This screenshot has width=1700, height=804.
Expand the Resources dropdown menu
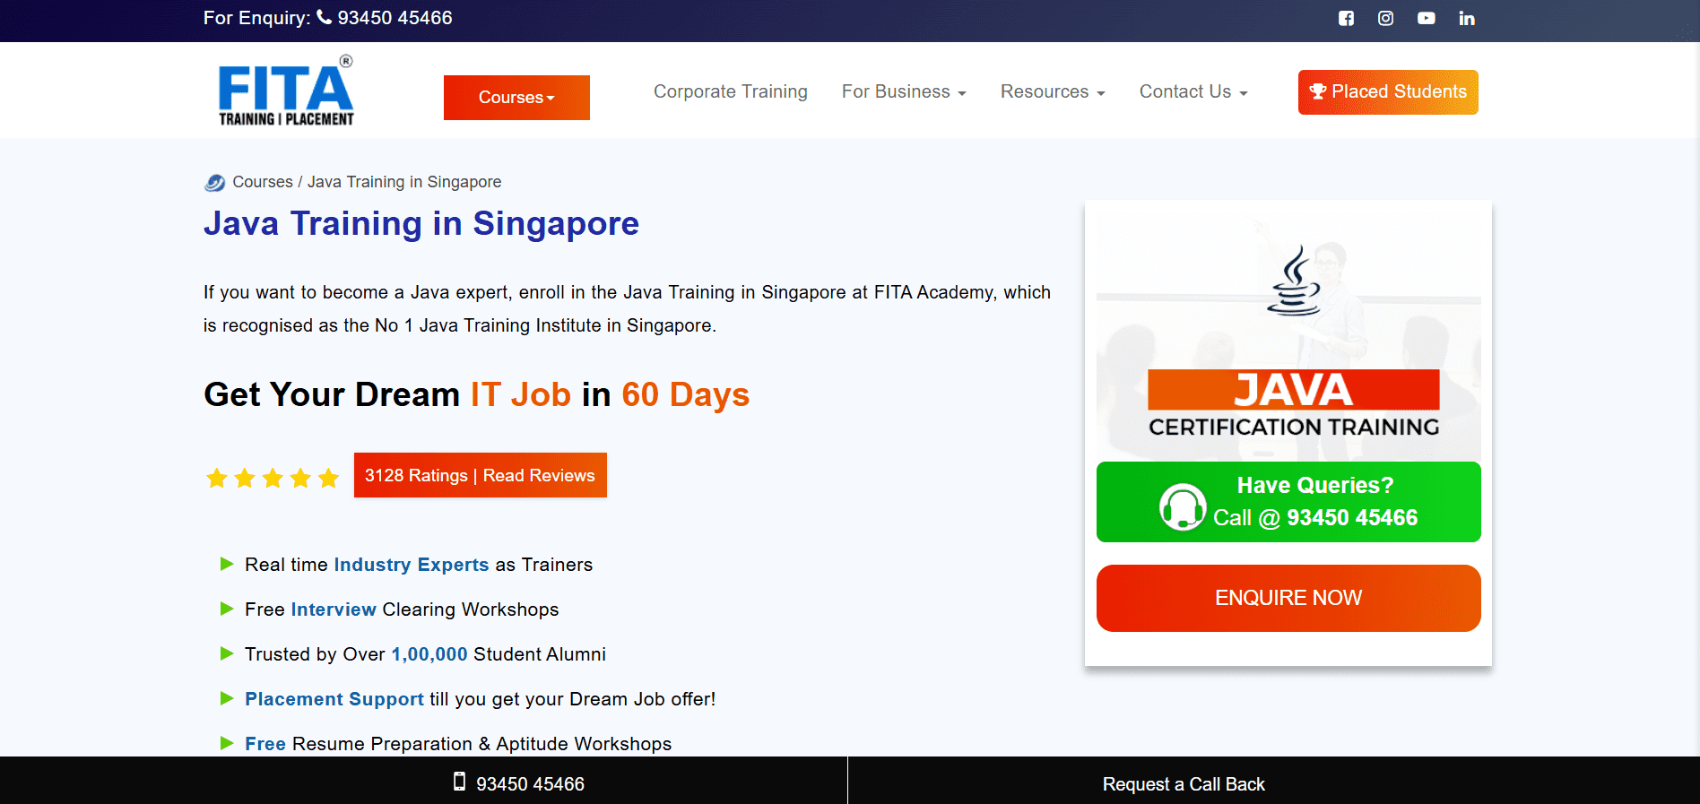[x=1052, y=92]
